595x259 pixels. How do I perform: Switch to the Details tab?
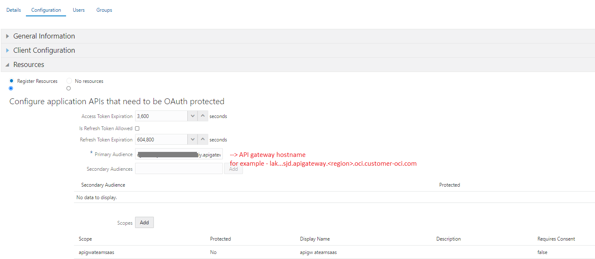(x=13, y=10)
